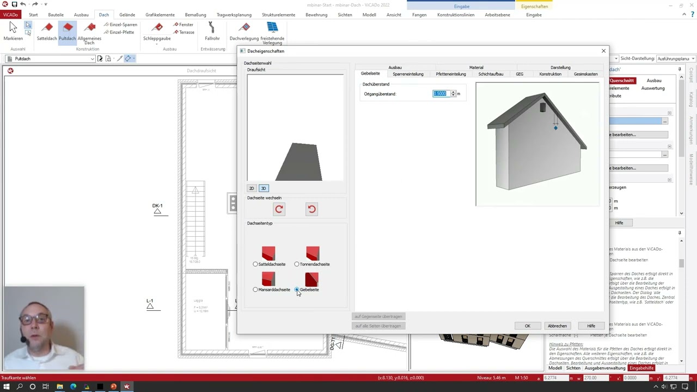Activate the Markieren selection arrow
697x392 pixels.
click(x=13, y=32)
